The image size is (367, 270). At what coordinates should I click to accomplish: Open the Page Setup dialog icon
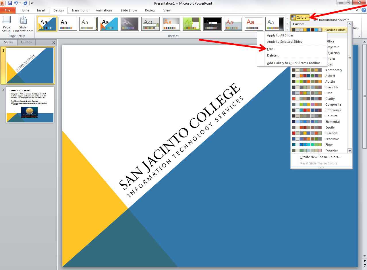pos(6,24)
